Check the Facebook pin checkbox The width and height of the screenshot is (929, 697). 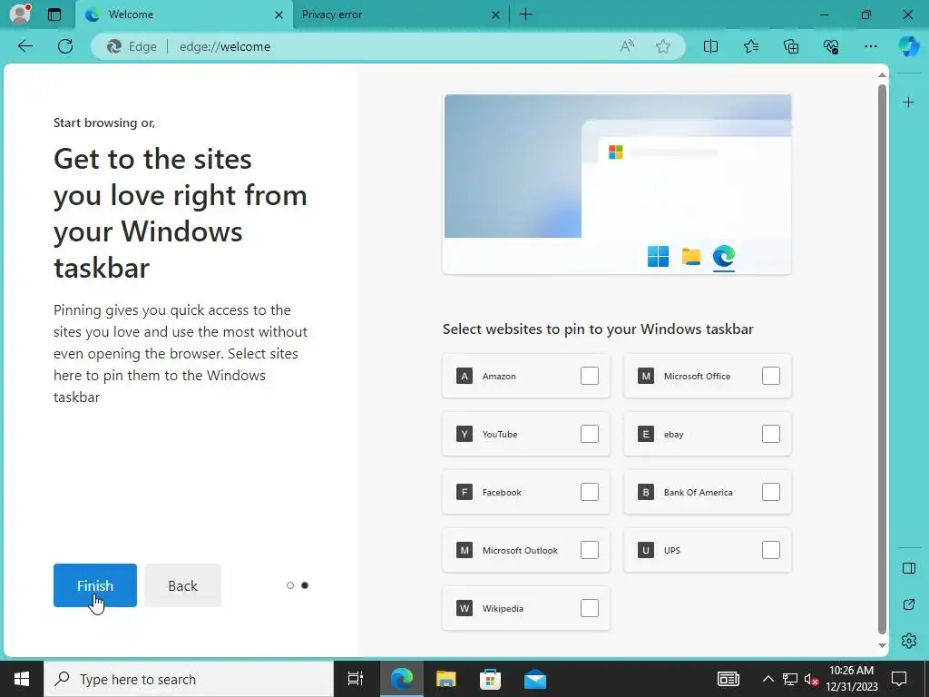point(590,492)
